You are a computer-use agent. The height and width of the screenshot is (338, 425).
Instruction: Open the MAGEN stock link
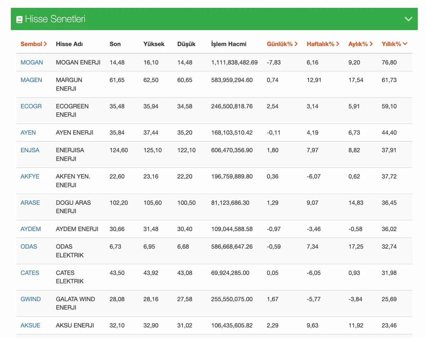pos(31,80)
